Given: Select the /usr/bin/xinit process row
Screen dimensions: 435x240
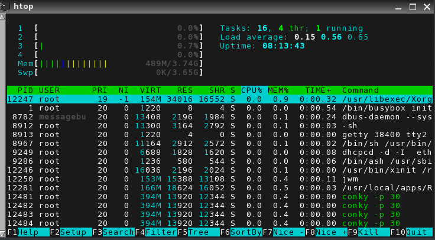Looking at the screenshot, I should pos(220,170).
